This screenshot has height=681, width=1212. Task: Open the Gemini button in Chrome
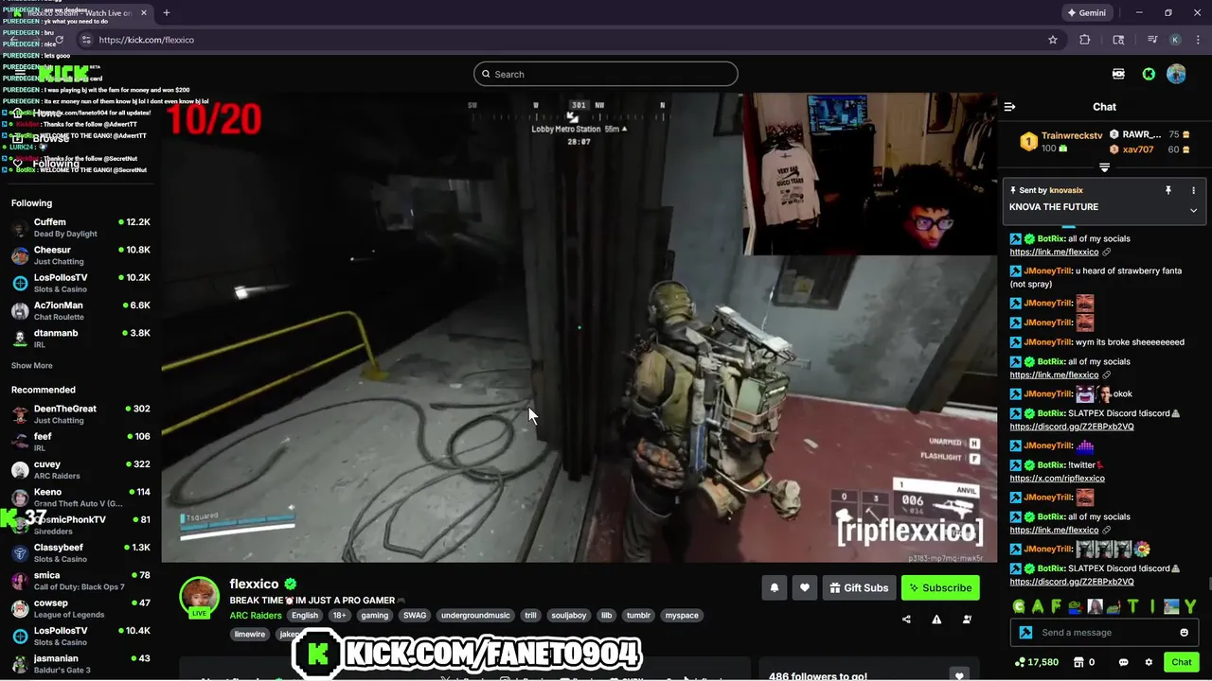(1086, 13)
